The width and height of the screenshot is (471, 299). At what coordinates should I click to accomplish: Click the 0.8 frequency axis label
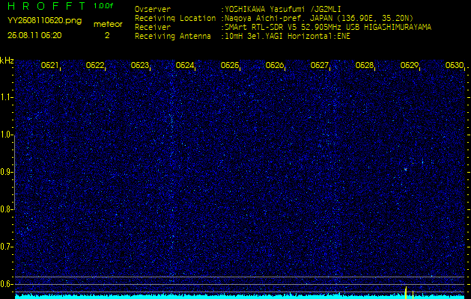6,209
